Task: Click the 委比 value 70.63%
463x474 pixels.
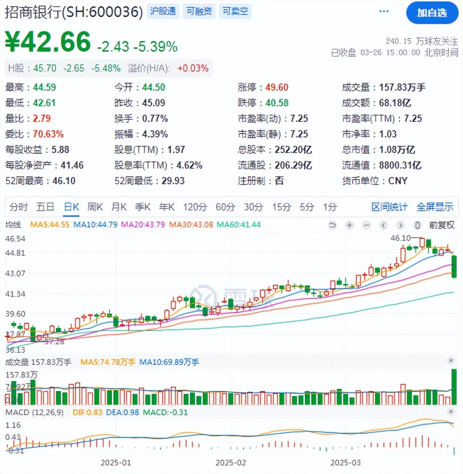Action: [x=48, y=134]
